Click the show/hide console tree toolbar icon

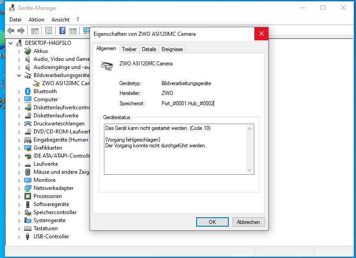35,30
